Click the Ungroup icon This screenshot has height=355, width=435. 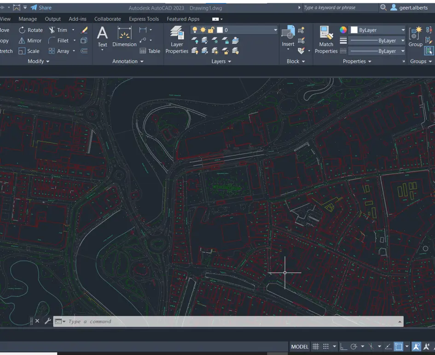point(429,30)
